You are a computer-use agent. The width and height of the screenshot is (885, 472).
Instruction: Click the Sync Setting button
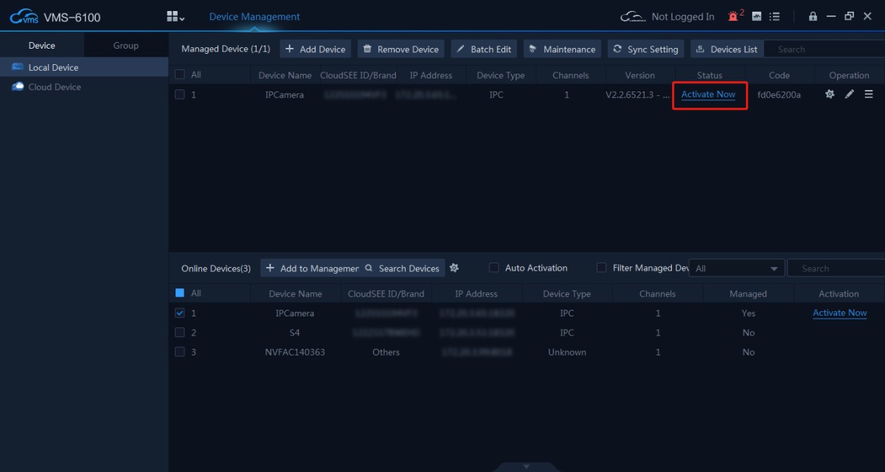[x=645, y=49]
